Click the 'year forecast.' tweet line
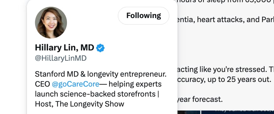Image resolution: width=274 pixels, height=114 pixels. (200, 99)
